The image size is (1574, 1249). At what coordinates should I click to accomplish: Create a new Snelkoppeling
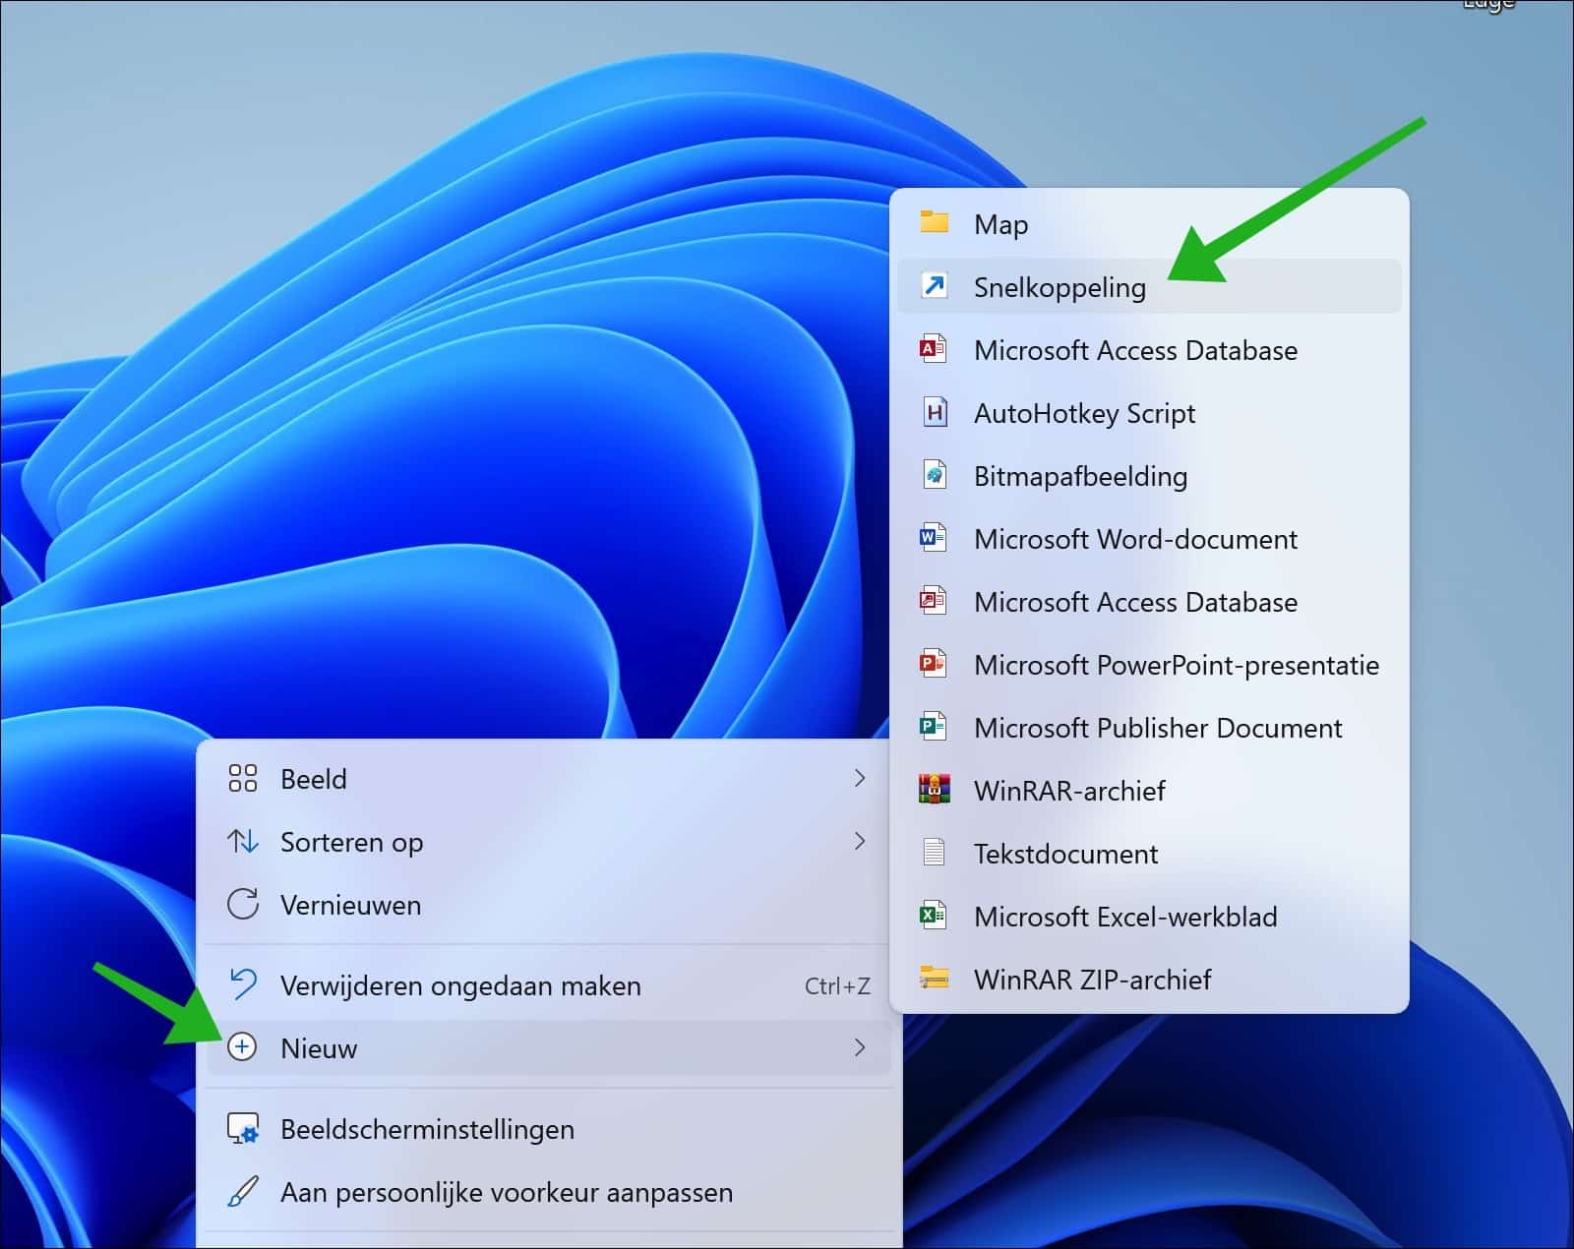(x=1059, y=287)
